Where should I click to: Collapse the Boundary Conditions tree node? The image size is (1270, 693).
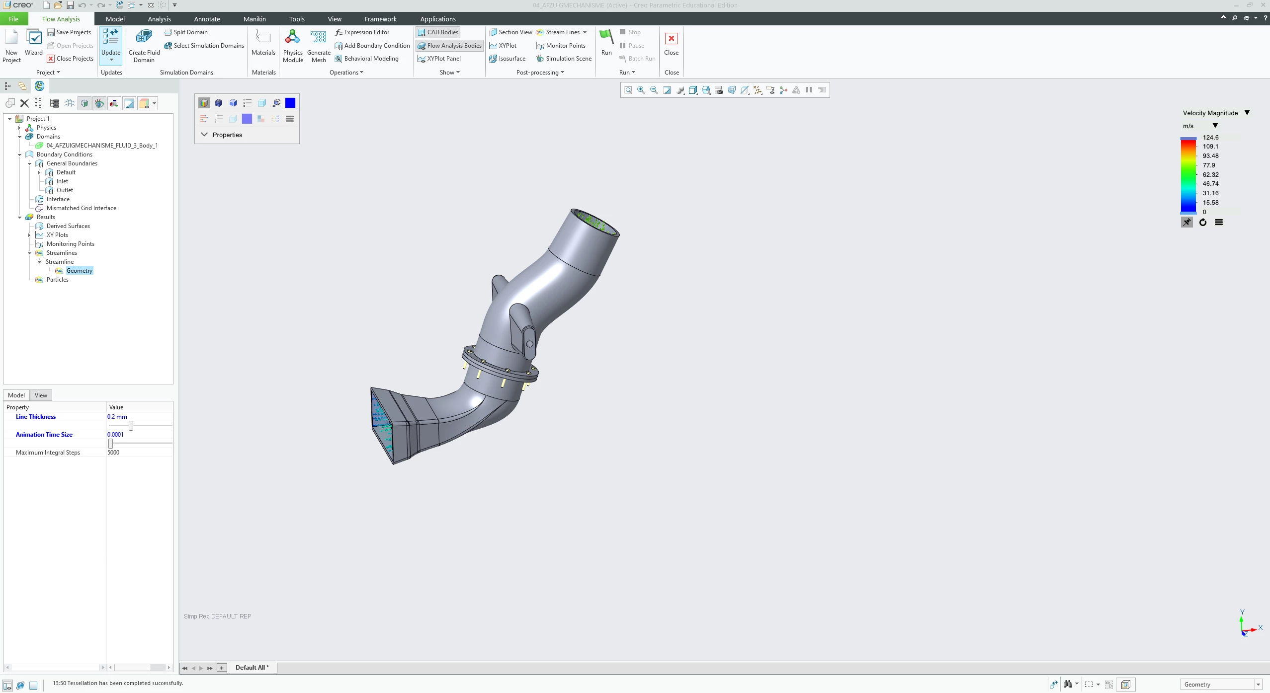20,154
